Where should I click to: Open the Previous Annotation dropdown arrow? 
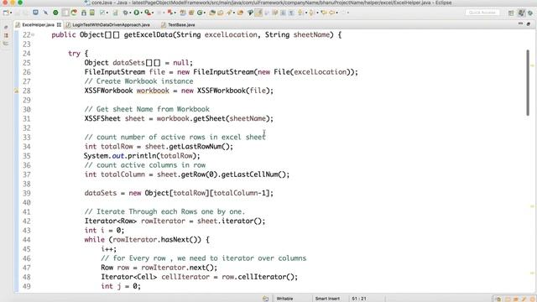click(317, 13)
